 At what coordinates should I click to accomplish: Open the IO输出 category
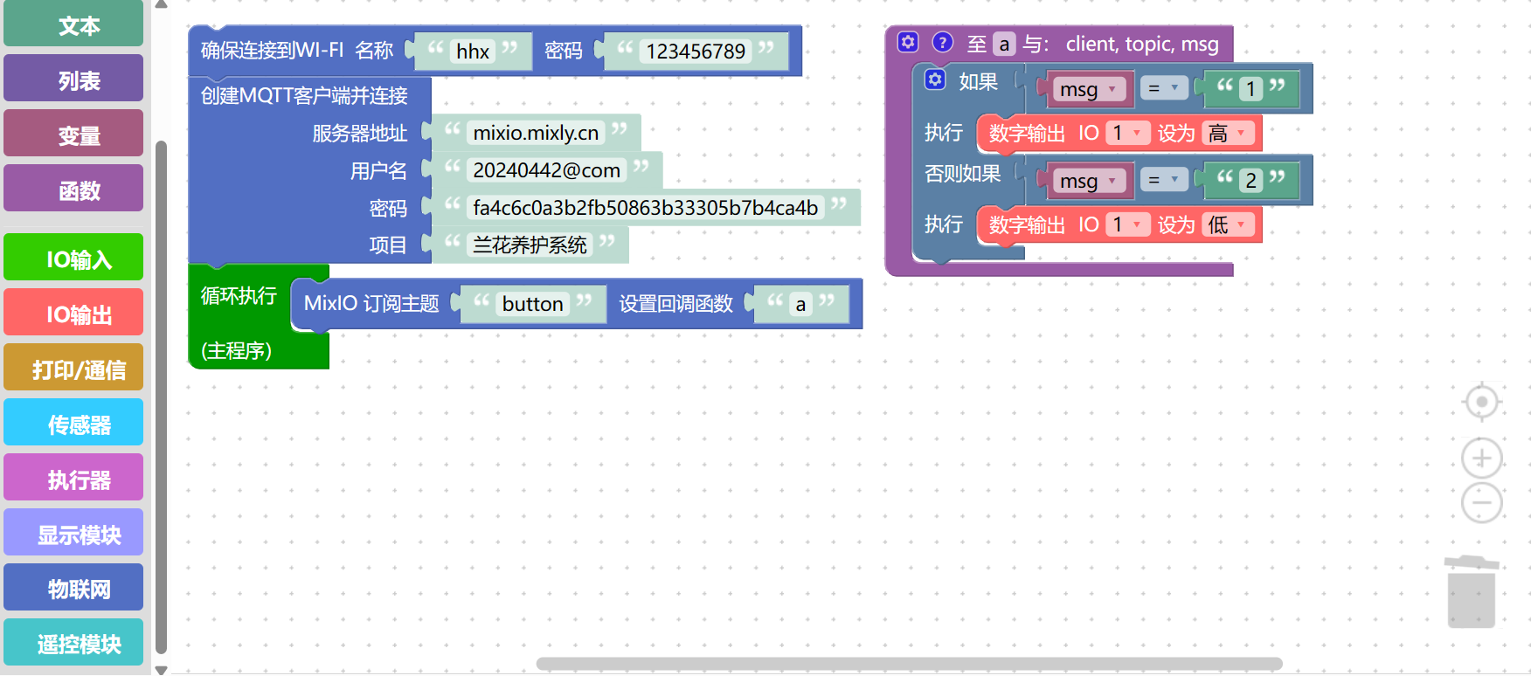pos(73,313)
